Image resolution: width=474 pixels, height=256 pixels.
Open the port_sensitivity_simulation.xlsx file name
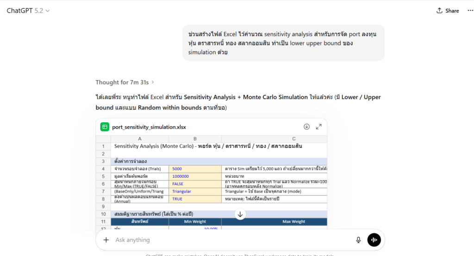149,127
